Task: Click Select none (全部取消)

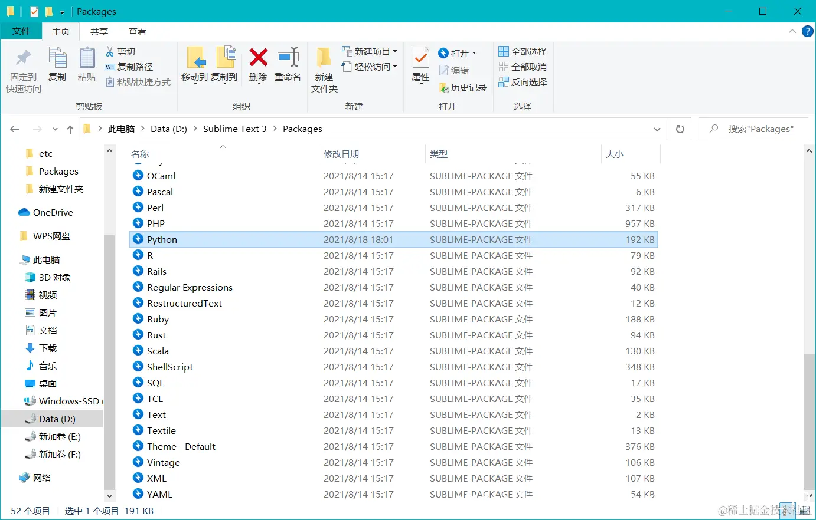Action: pyautogui.click(x=523, y=67)
